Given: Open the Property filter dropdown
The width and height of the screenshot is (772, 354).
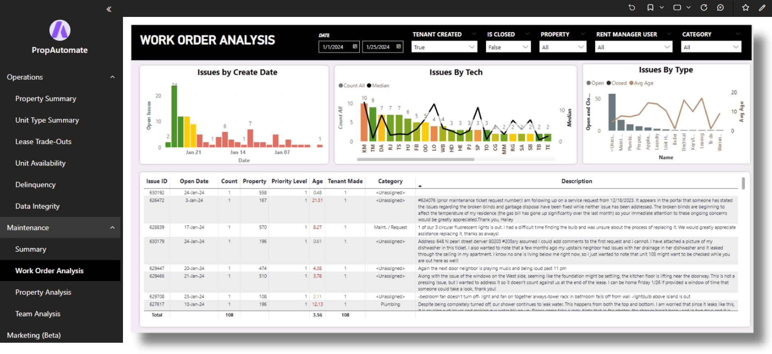Looking at the screenshot, I should coord(563,47).
